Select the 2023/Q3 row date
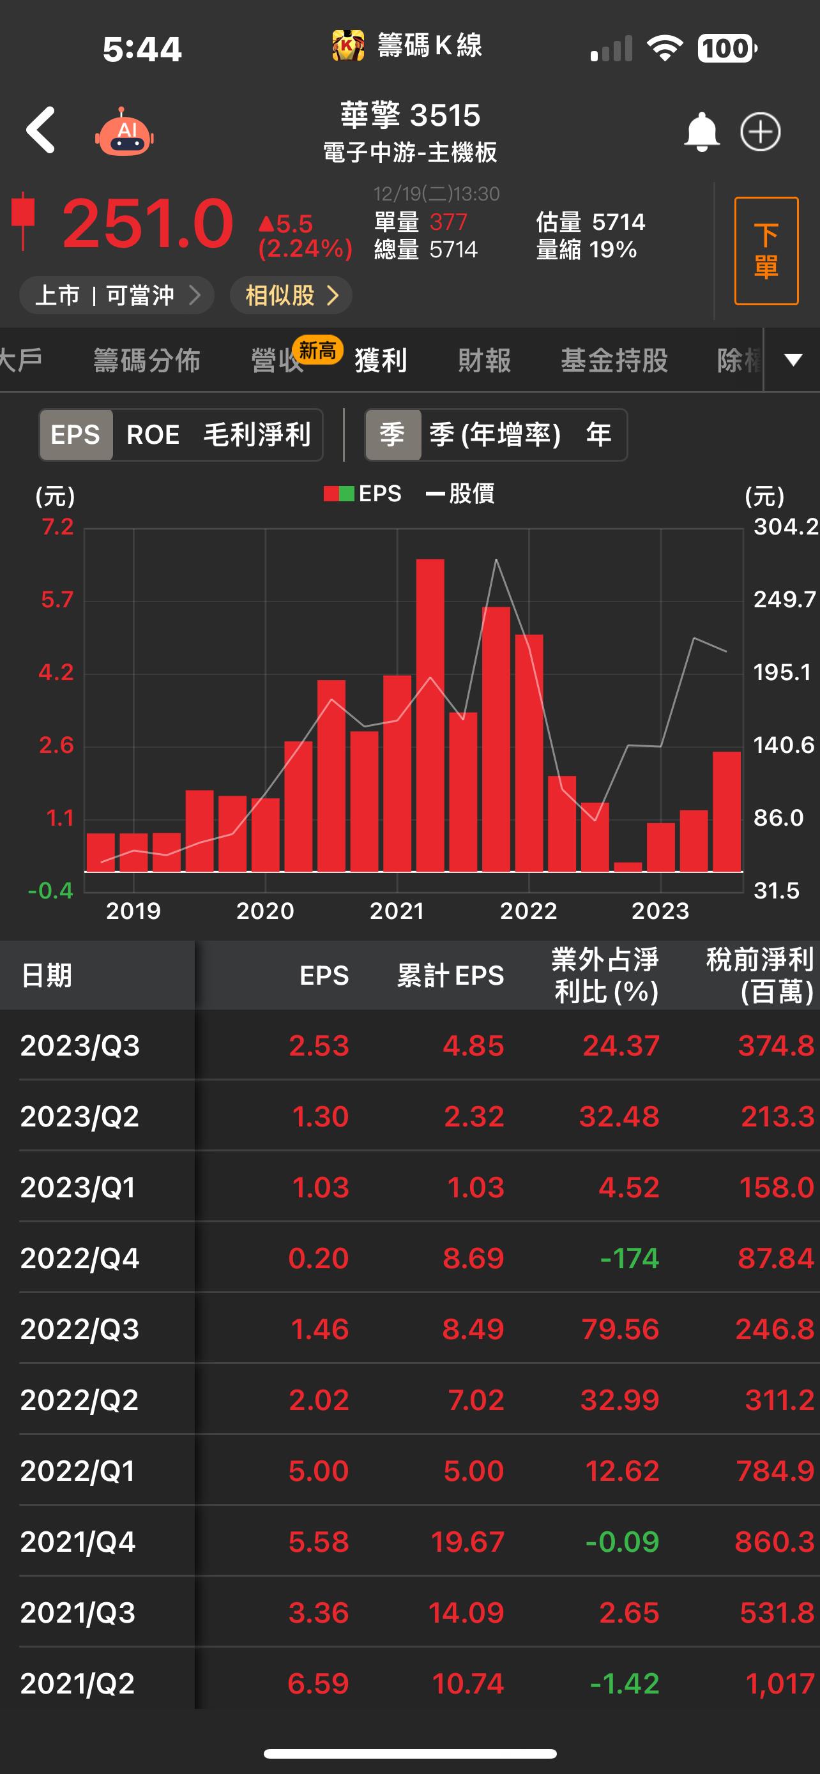This screenshot has width=820, height=1774. (80, 1045)
